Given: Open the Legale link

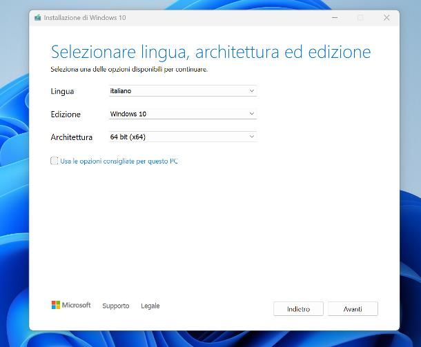Looking at the screenshot, I should pos(150,306).
